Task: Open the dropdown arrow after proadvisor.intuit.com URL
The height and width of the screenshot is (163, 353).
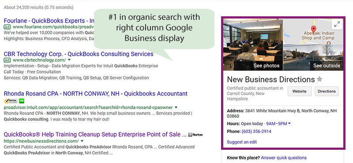Action: click(x=176, y=107)
